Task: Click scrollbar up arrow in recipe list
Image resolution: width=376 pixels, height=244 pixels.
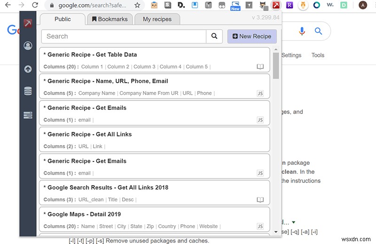Action: (276, 49)
